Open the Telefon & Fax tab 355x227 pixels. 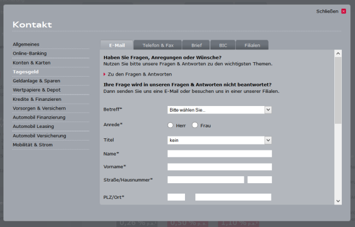click(158, 45)
